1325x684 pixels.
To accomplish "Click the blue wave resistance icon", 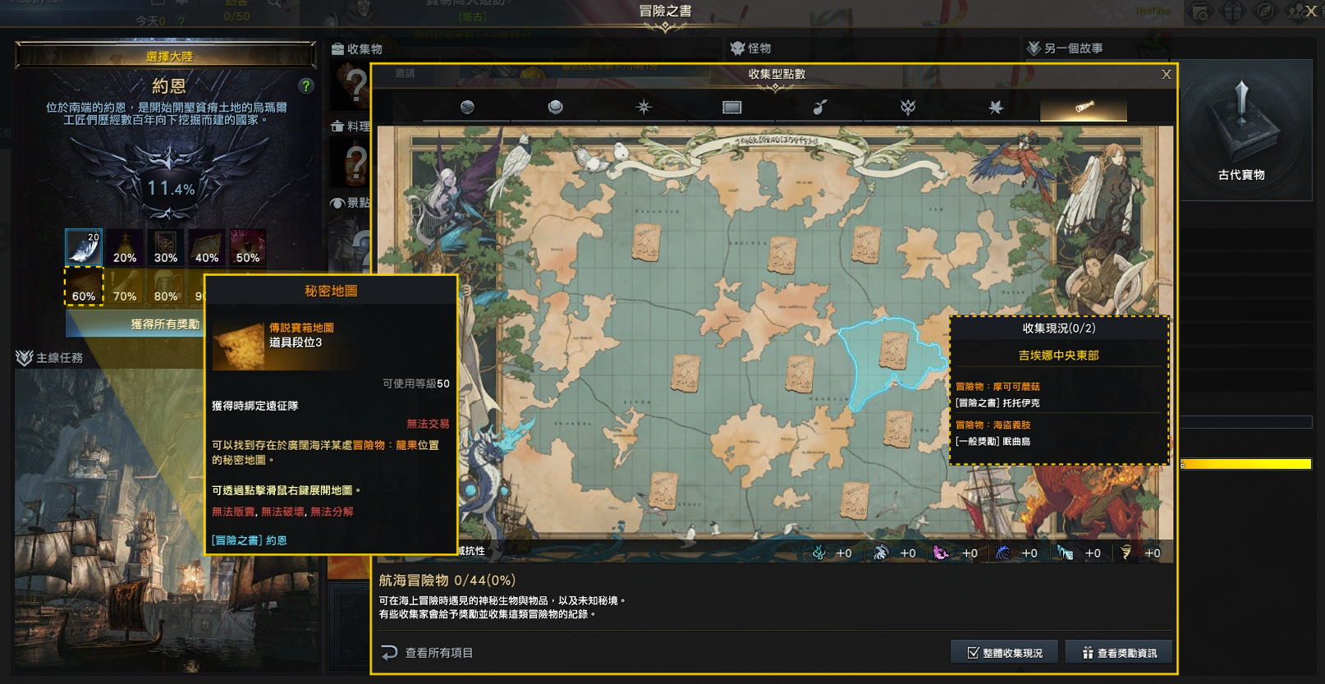I will coord(1003,553).
